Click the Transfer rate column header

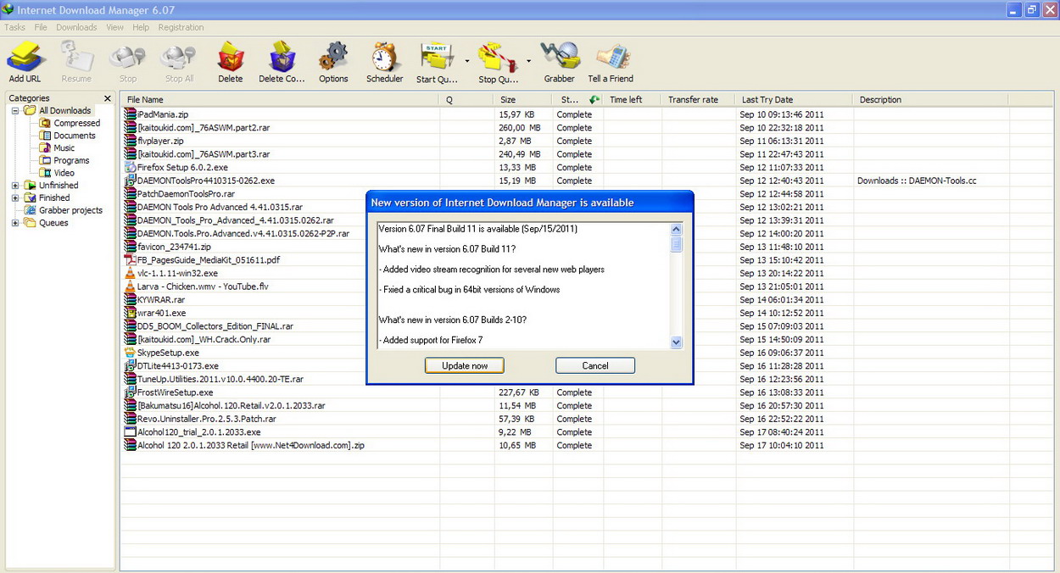[x=699, y=99]
